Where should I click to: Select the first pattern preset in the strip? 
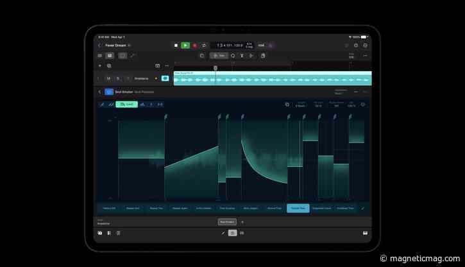[x=109, y=208]
